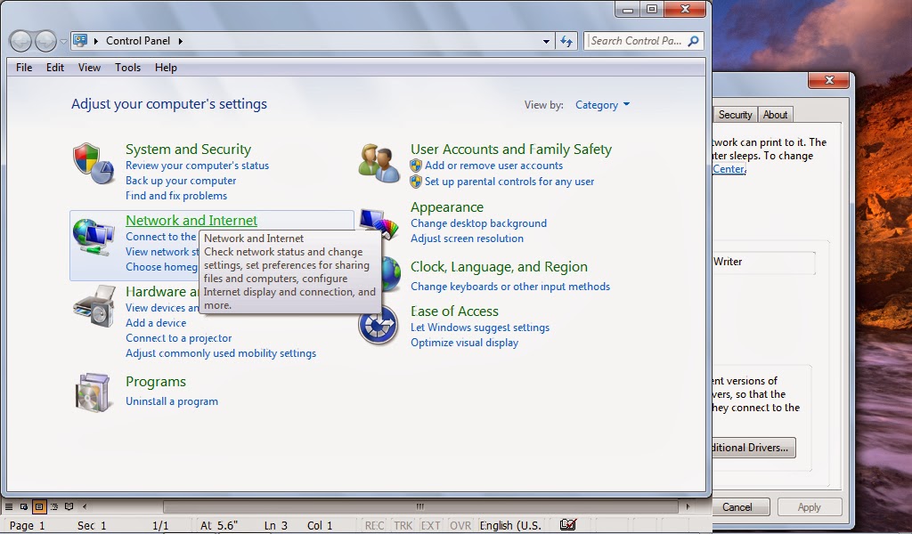Click Adjust commonly used mobility settings

[221, 353]
